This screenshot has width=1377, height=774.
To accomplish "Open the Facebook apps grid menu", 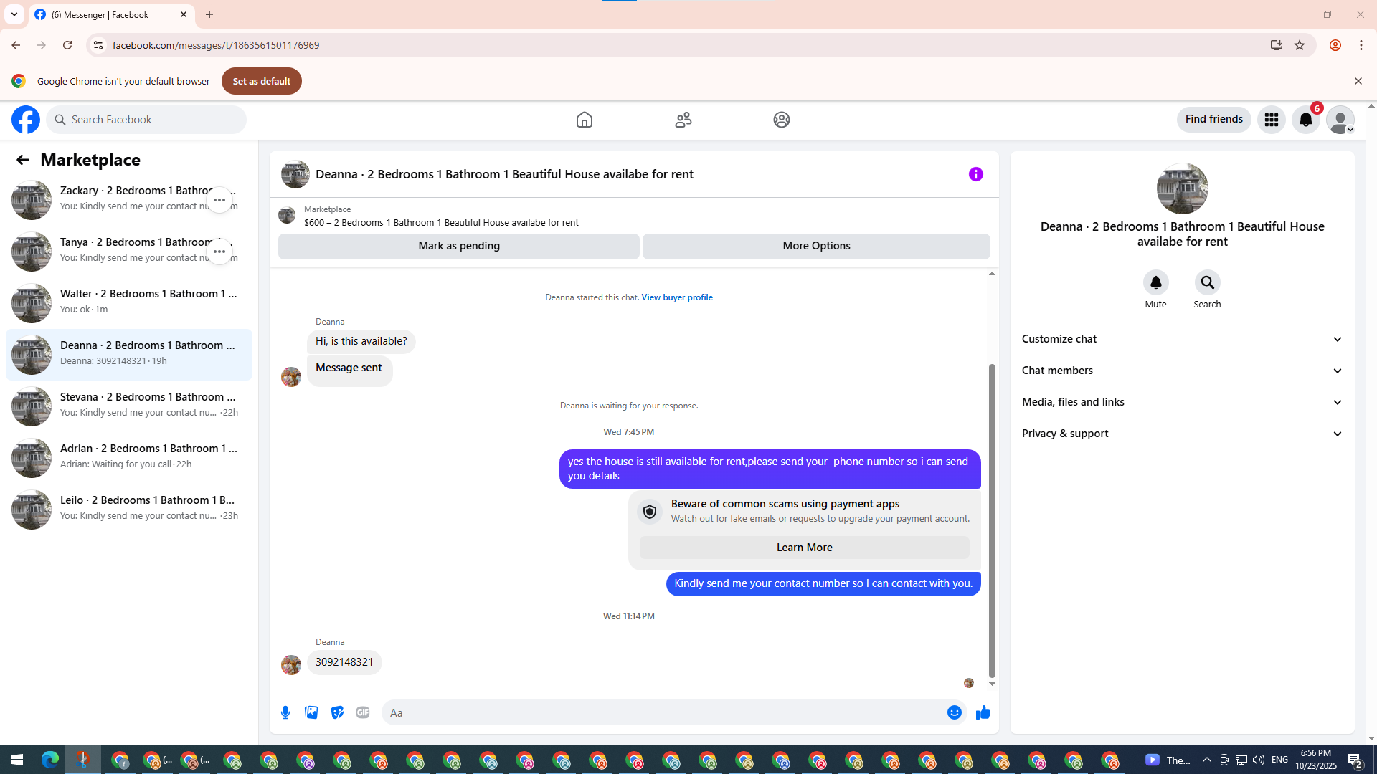I will [x=1271, y=120].
